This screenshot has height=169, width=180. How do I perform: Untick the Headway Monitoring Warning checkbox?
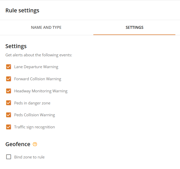pyautogui.click(x=9, y=91)
